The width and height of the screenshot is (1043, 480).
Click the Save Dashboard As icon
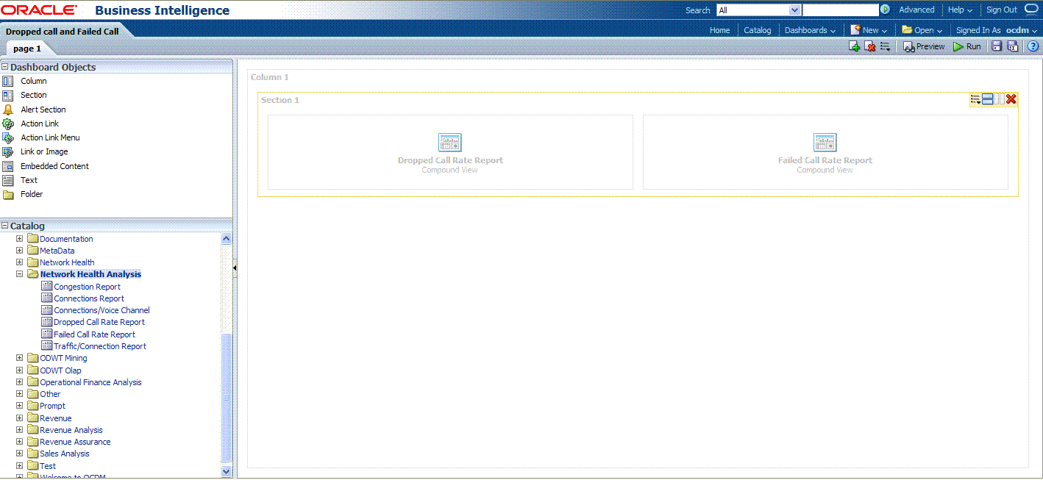point(1013,46)
